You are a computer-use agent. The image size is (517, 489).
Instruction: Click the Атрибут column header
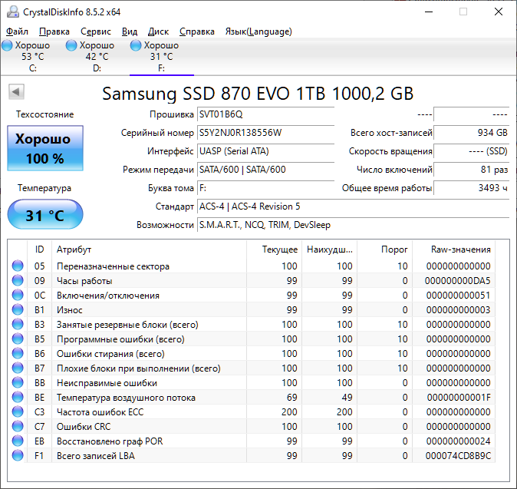point(74,249)
